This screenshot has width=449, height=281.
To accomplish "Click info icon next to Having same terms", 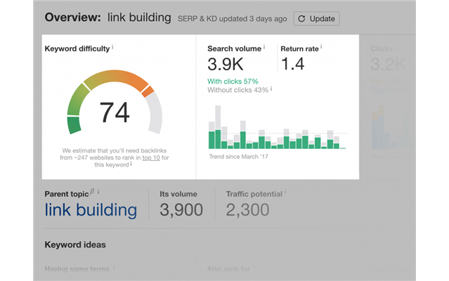I will pos(114,268).
